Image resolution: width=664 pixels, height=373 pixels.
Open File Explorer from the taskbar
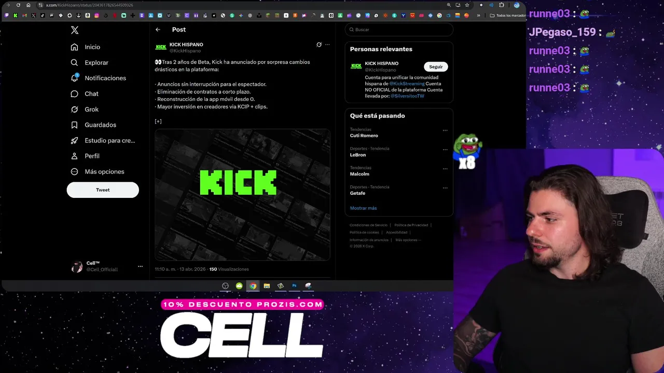[x=267, y=286]
